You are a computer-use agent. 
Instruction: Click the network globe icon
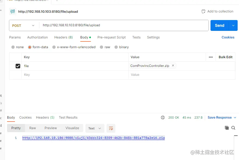click(163, 117)
